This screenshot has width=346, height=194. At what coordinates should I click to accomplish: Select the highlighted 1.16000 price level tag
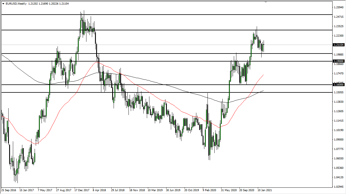pyautogui.click(x=339, y=85)
